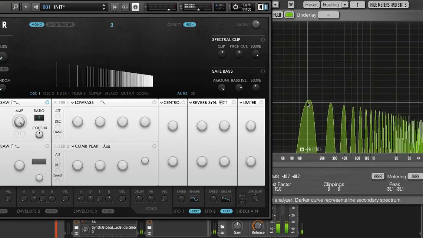Click the routing channel number 1 field
Screen dimensions: 423x238
(357, 5)
